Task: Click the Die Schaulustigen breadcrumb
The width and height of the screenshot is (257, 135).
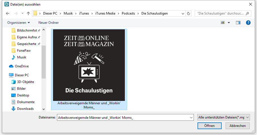Action: pyautogui.click(x=155, y=13)
